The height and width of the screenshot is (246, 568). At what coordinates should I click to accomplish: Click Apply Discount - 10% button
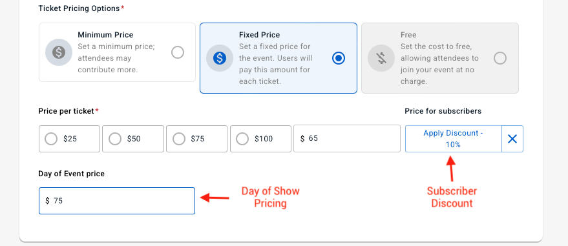[x=453, y=139]
